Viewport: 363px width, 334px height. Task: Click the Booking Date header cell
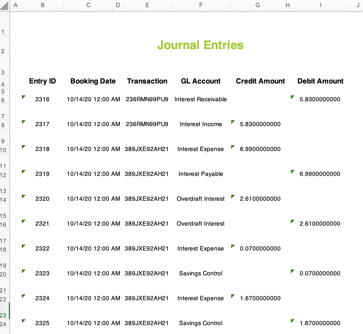(x=93, y=81)
